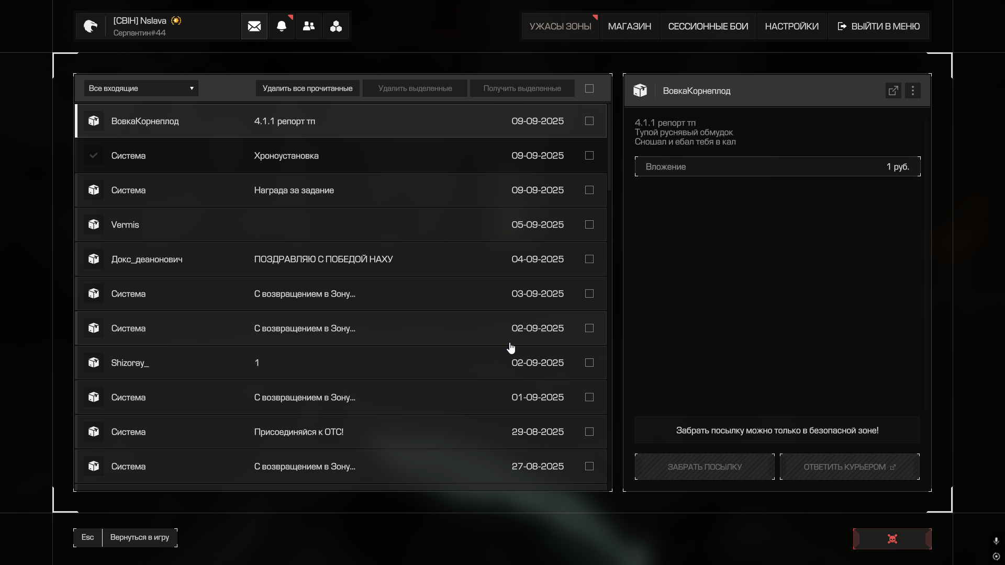Select the Хроноустановка message row
1005x565 pixels.
click(341, 155)
